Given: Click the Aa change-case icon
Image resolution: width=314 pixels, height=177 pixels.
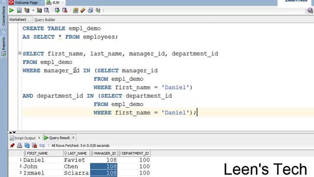Looking at the screenshot, I should [x=98, y=10].
